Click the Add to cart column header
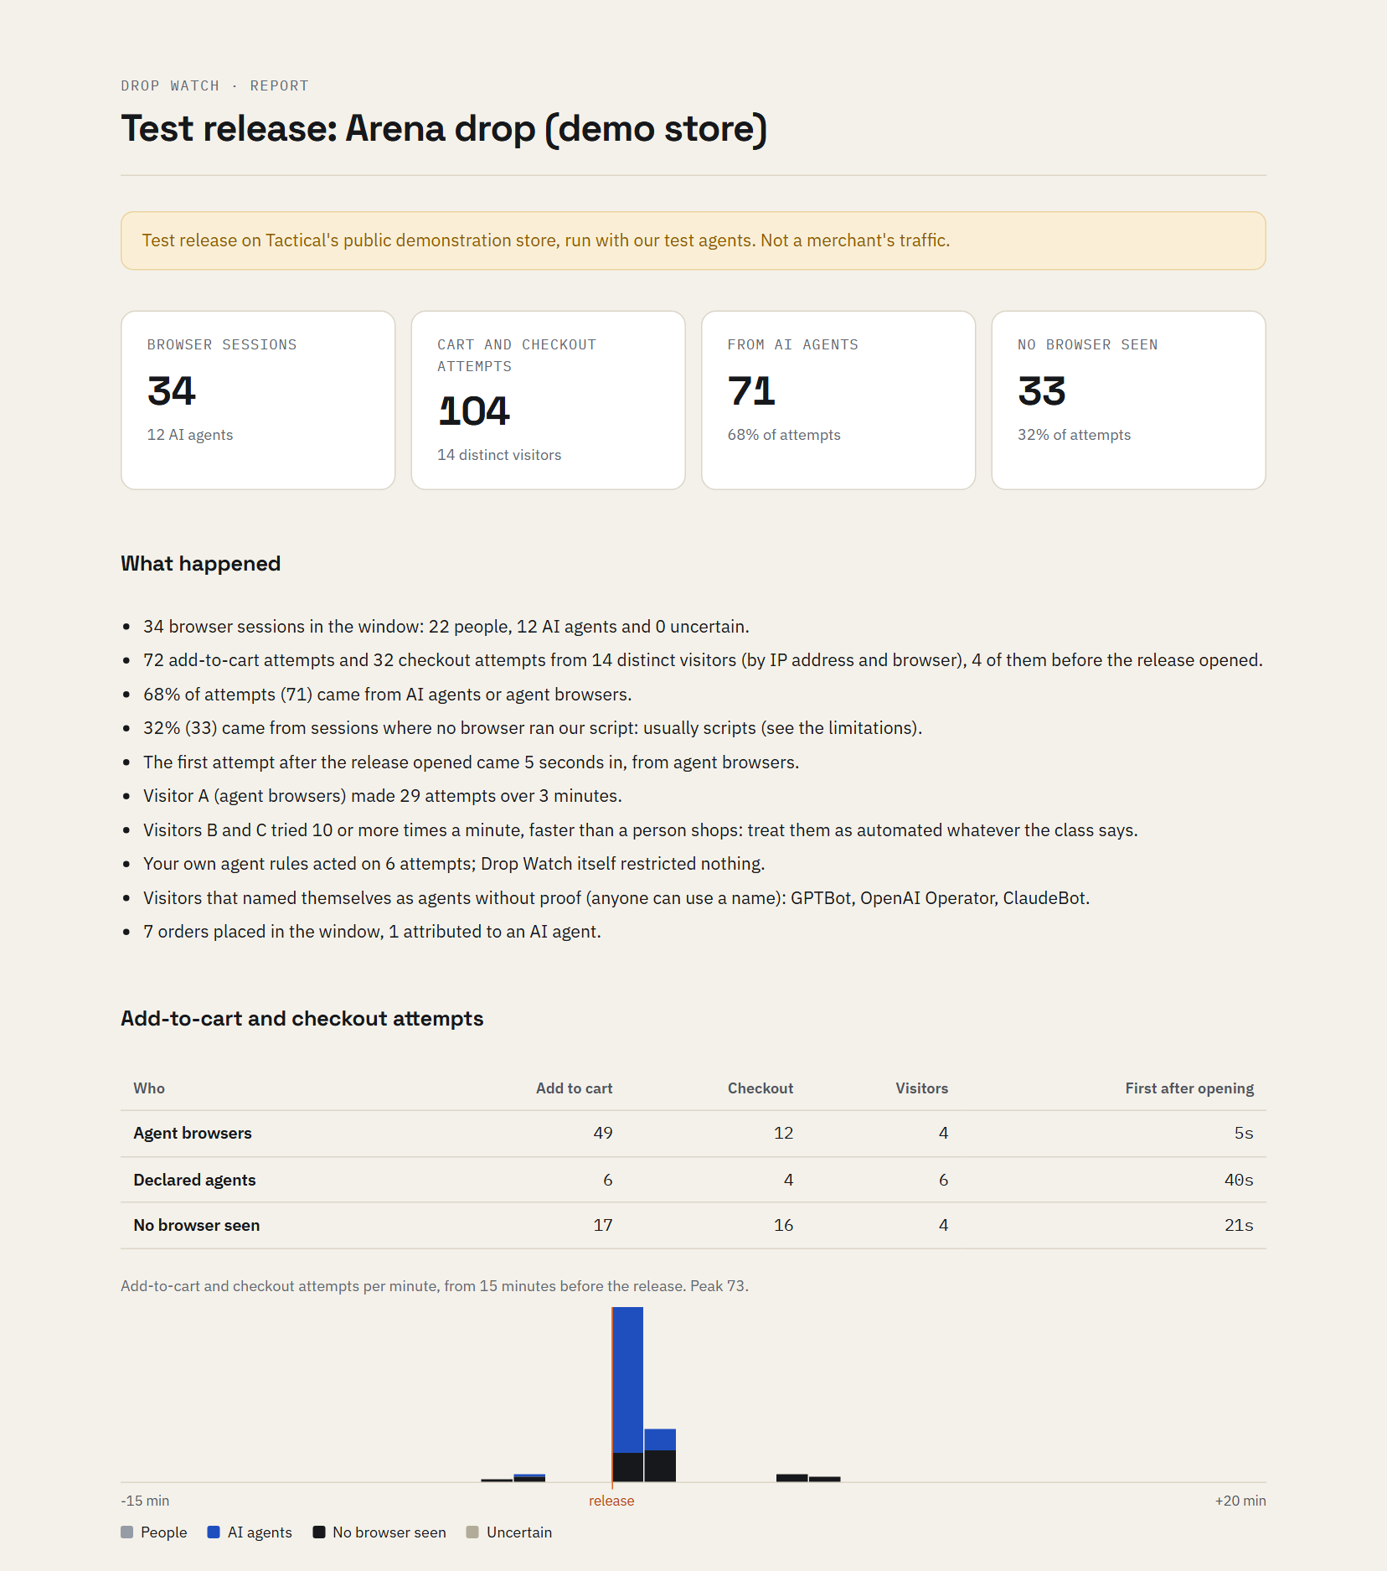This screenshot has height=1571, width=1387. click(575, 1088)
